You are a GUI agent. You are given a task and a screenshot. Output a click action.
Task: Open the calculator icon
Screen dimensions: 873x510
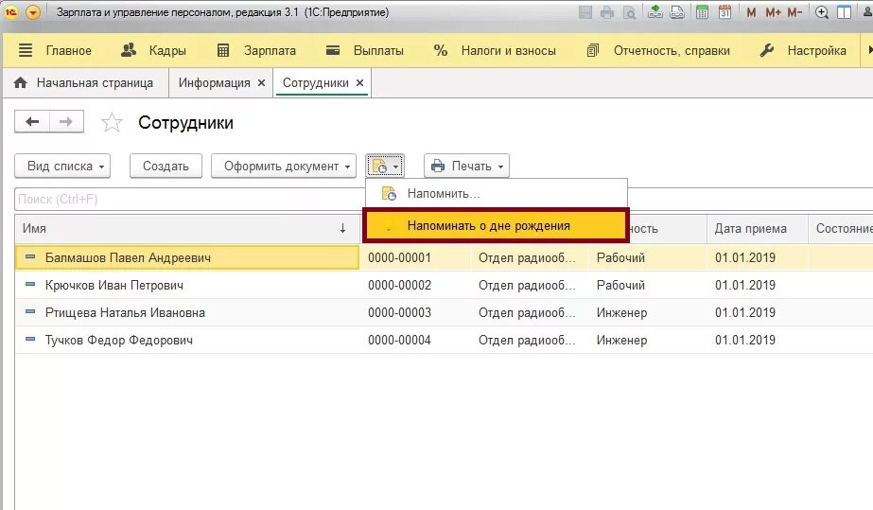(x=703, y=11)
